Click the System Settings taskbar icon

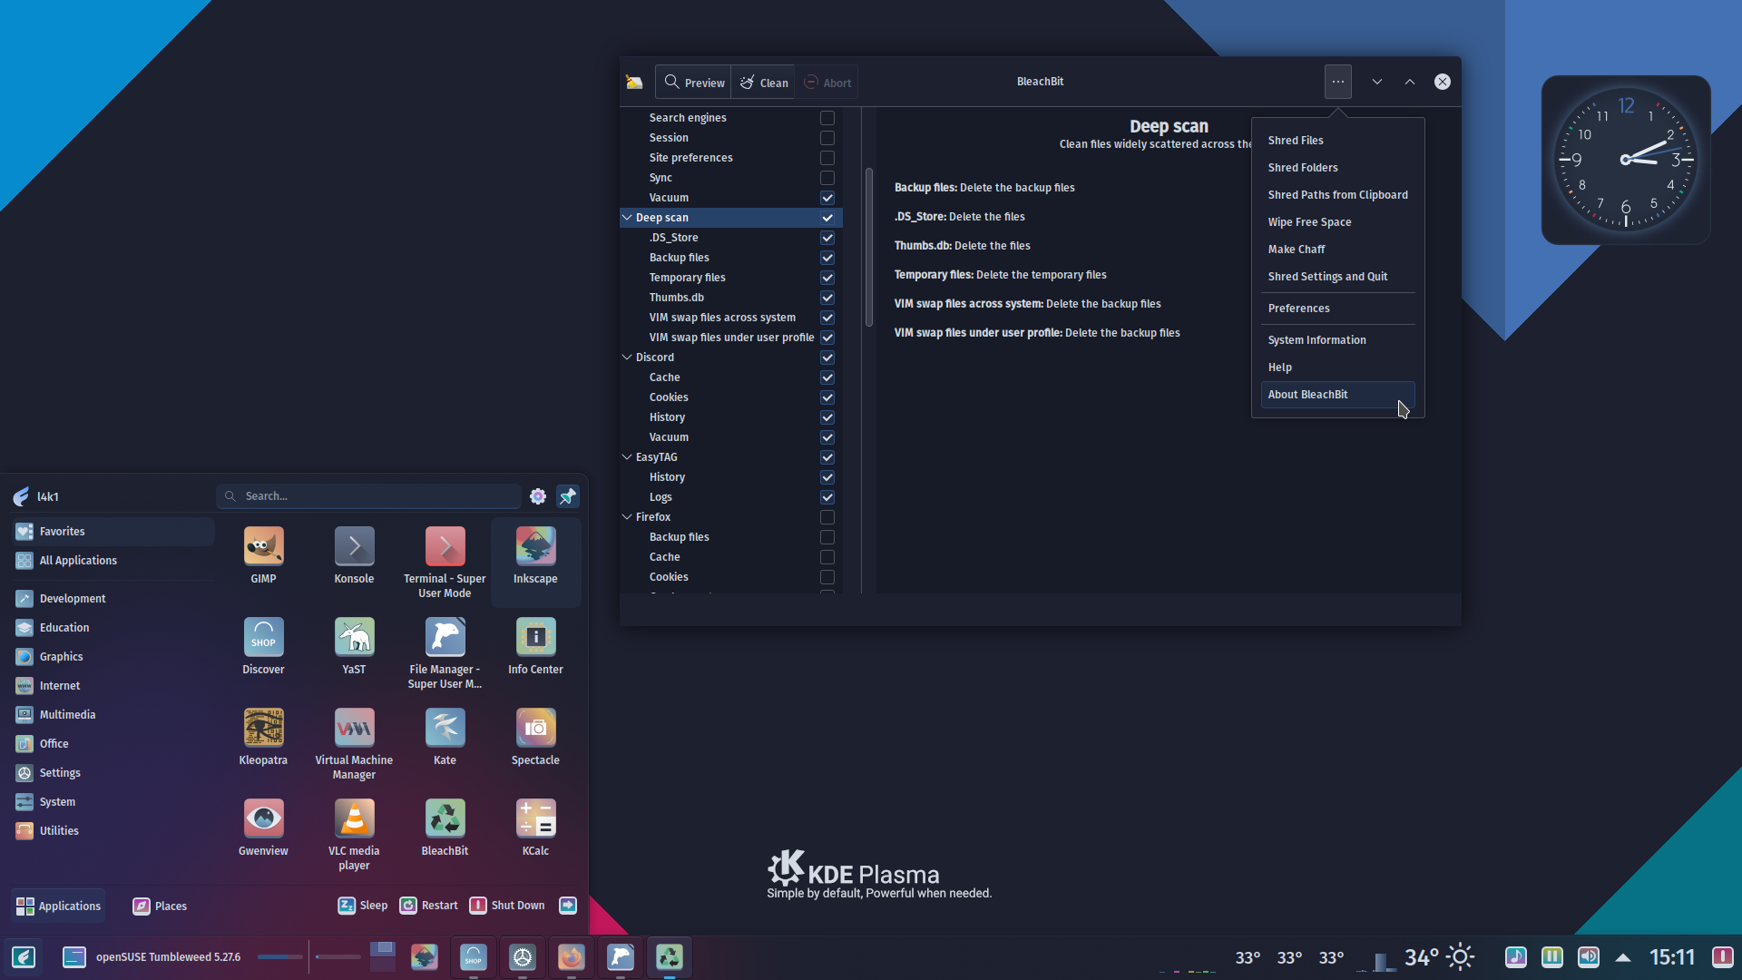click(x=523, y=956)
